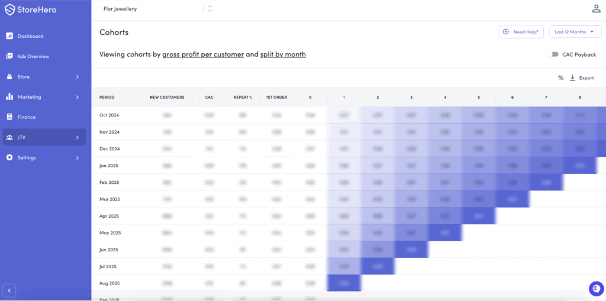Screen dimensions: 606x301
Task: Open the chat support bubble
Action: (x=596, y=289)
